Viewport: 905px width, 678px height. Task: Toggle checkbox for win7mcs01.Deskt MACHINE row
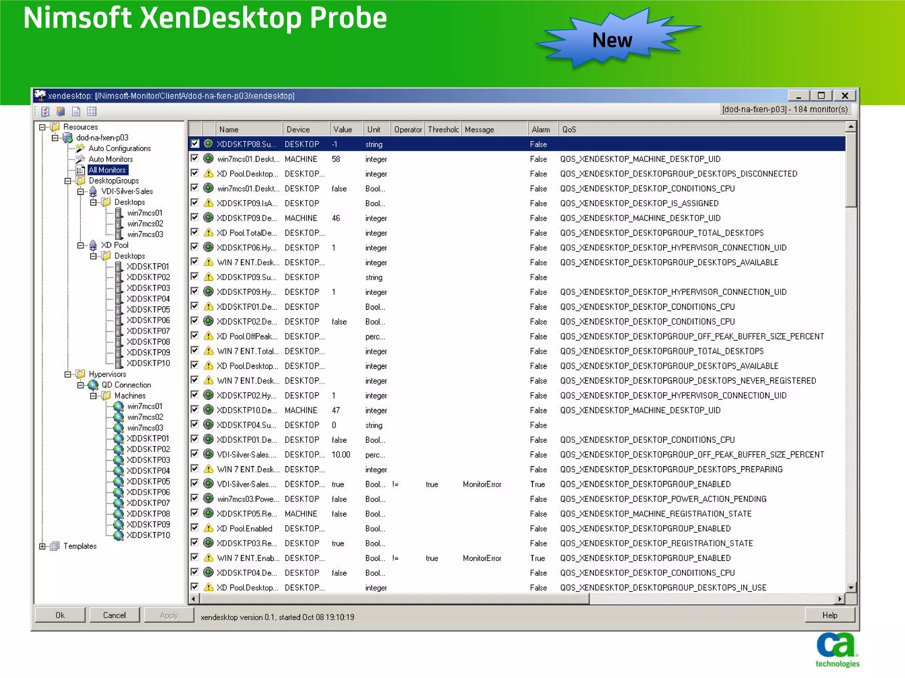[x=195, y=158]
